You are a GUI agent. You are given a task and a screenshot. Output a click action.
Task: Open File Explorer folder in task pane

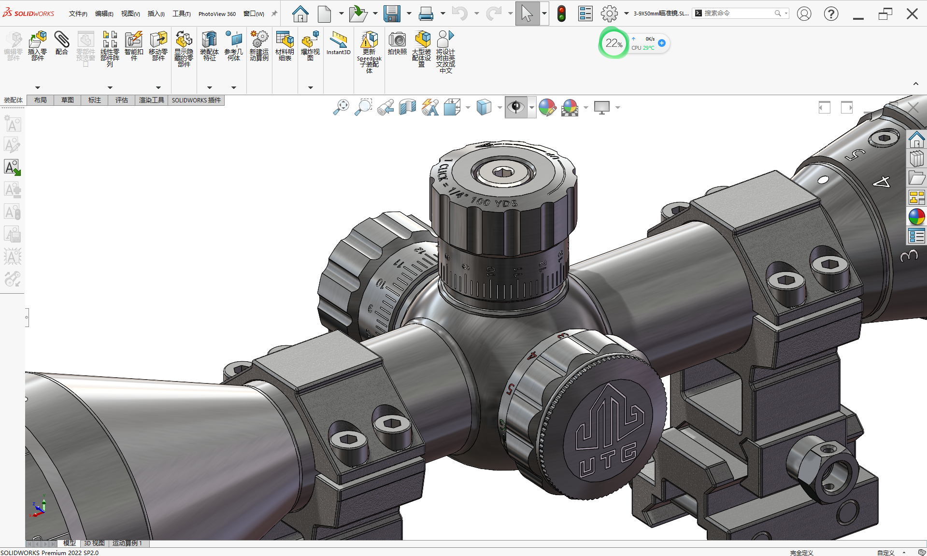916,178
